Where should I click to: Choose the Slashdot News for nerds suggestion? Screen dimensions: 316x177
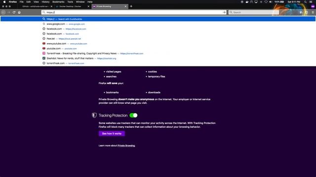point(158,58)
